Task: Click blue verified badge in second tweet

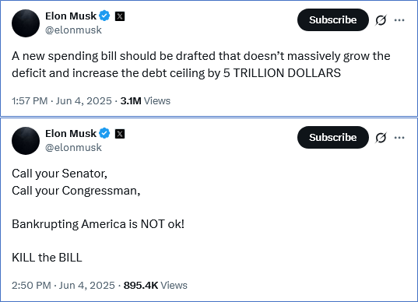Action: coord(104,134)
